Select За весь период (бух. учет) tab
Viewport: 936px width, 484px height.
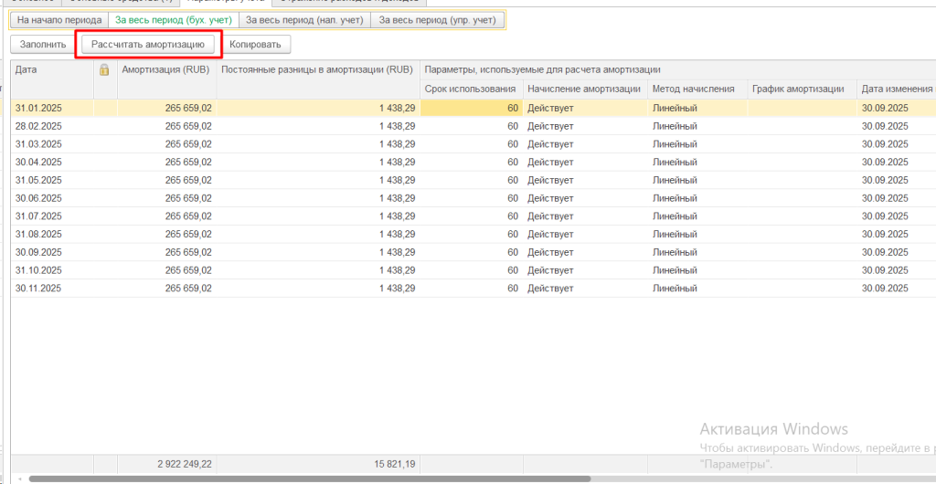(x=173, y=19)
